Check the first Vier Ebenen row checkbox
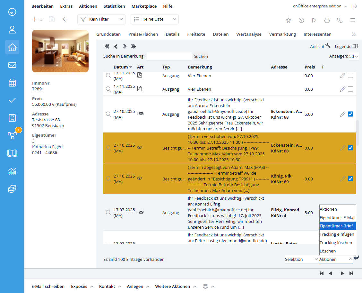362x293 pixels. tap(350, 76)
